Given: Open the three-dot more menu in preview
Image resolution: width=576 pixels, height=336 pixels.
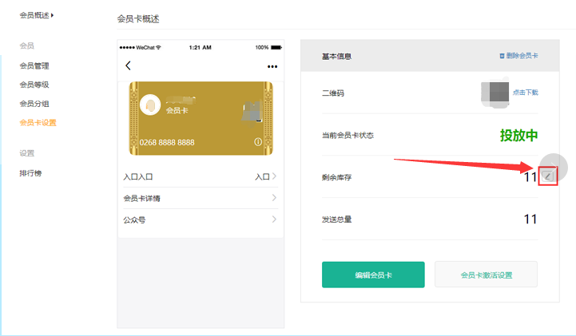Looking at the screenshot, I should pos(272,66).
